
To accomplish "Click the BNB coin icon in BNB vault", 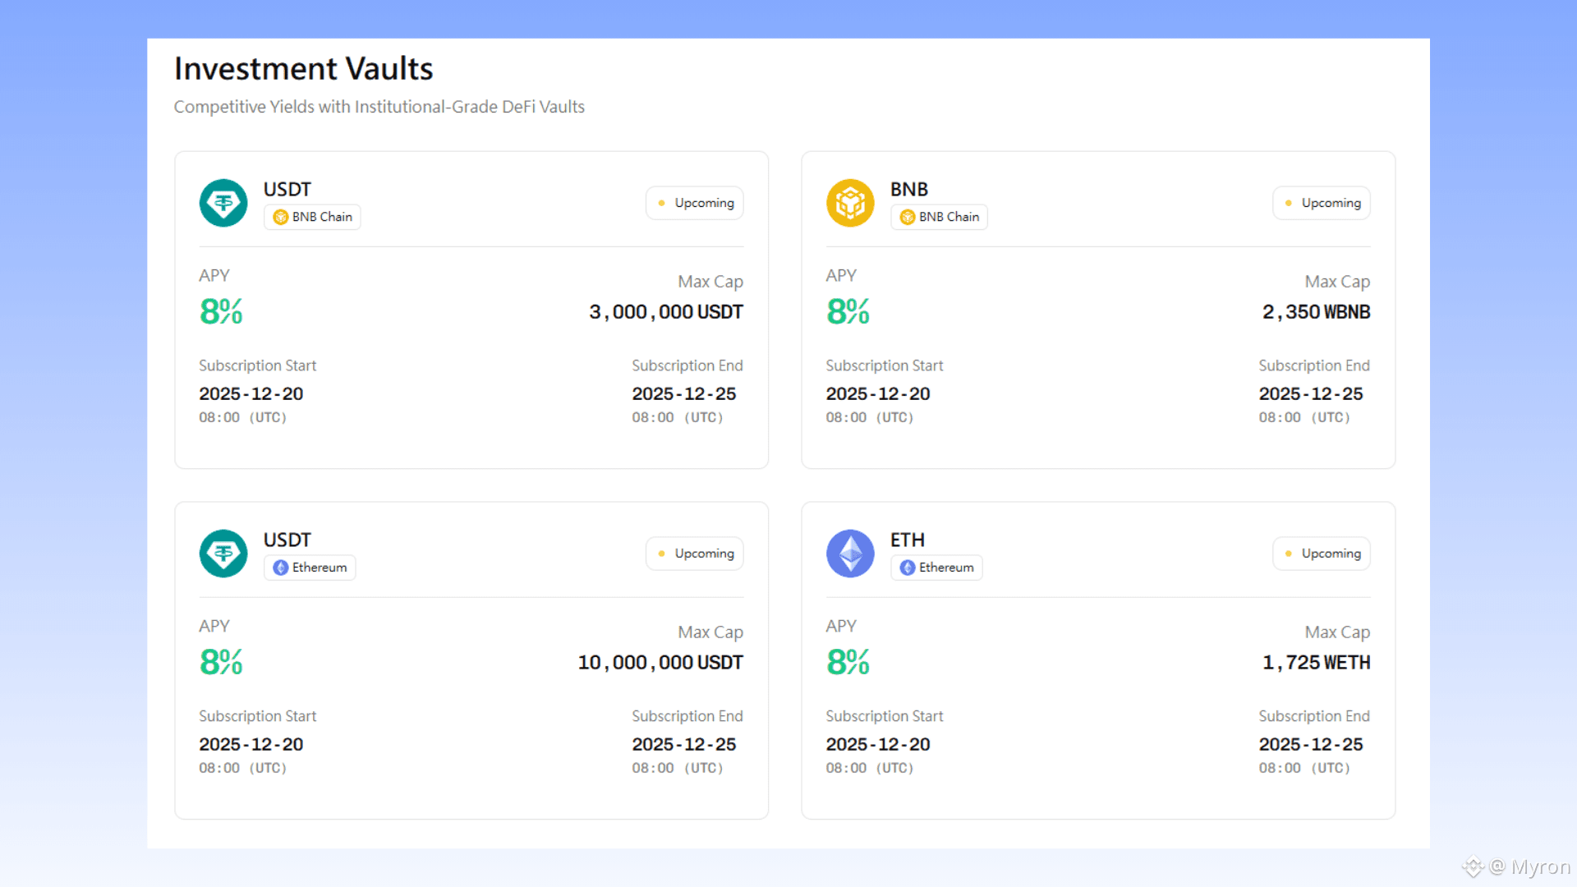I will (850, 203).
